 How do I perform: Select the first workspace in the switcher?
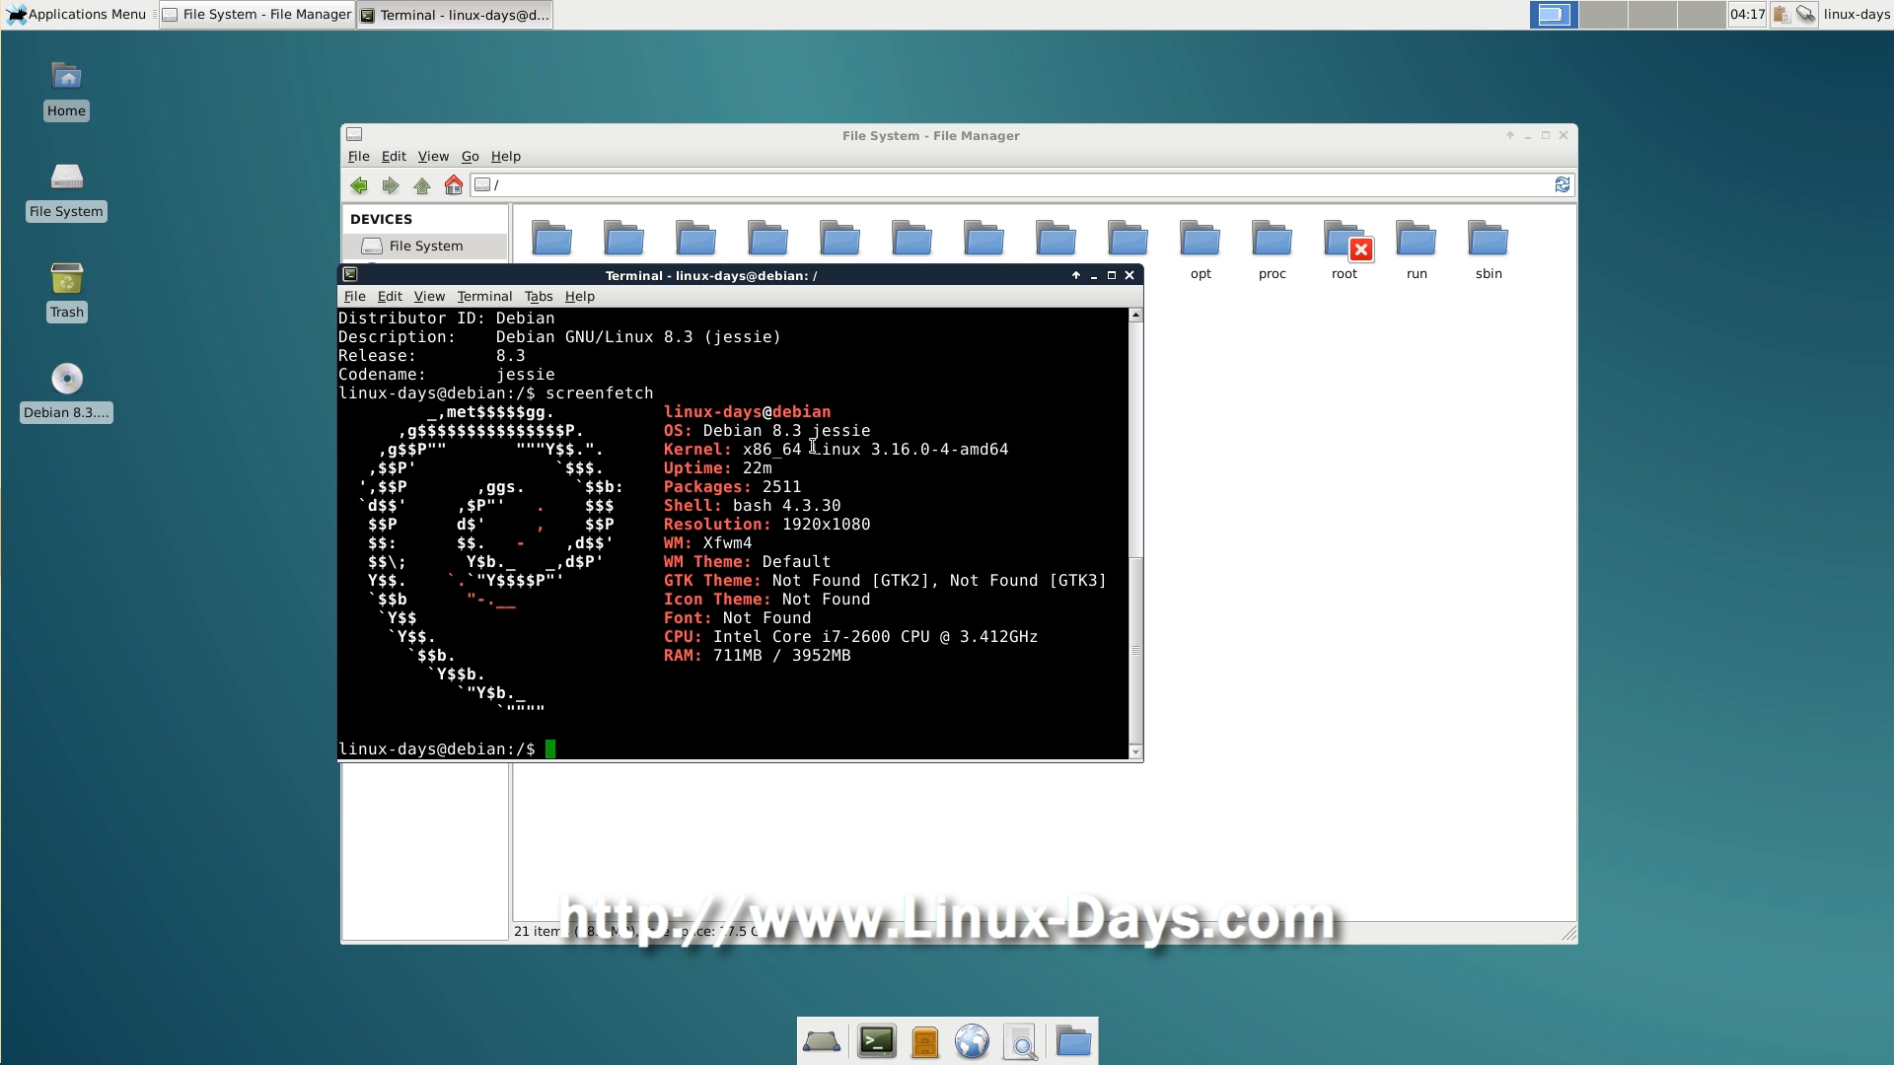point(1554,15)
